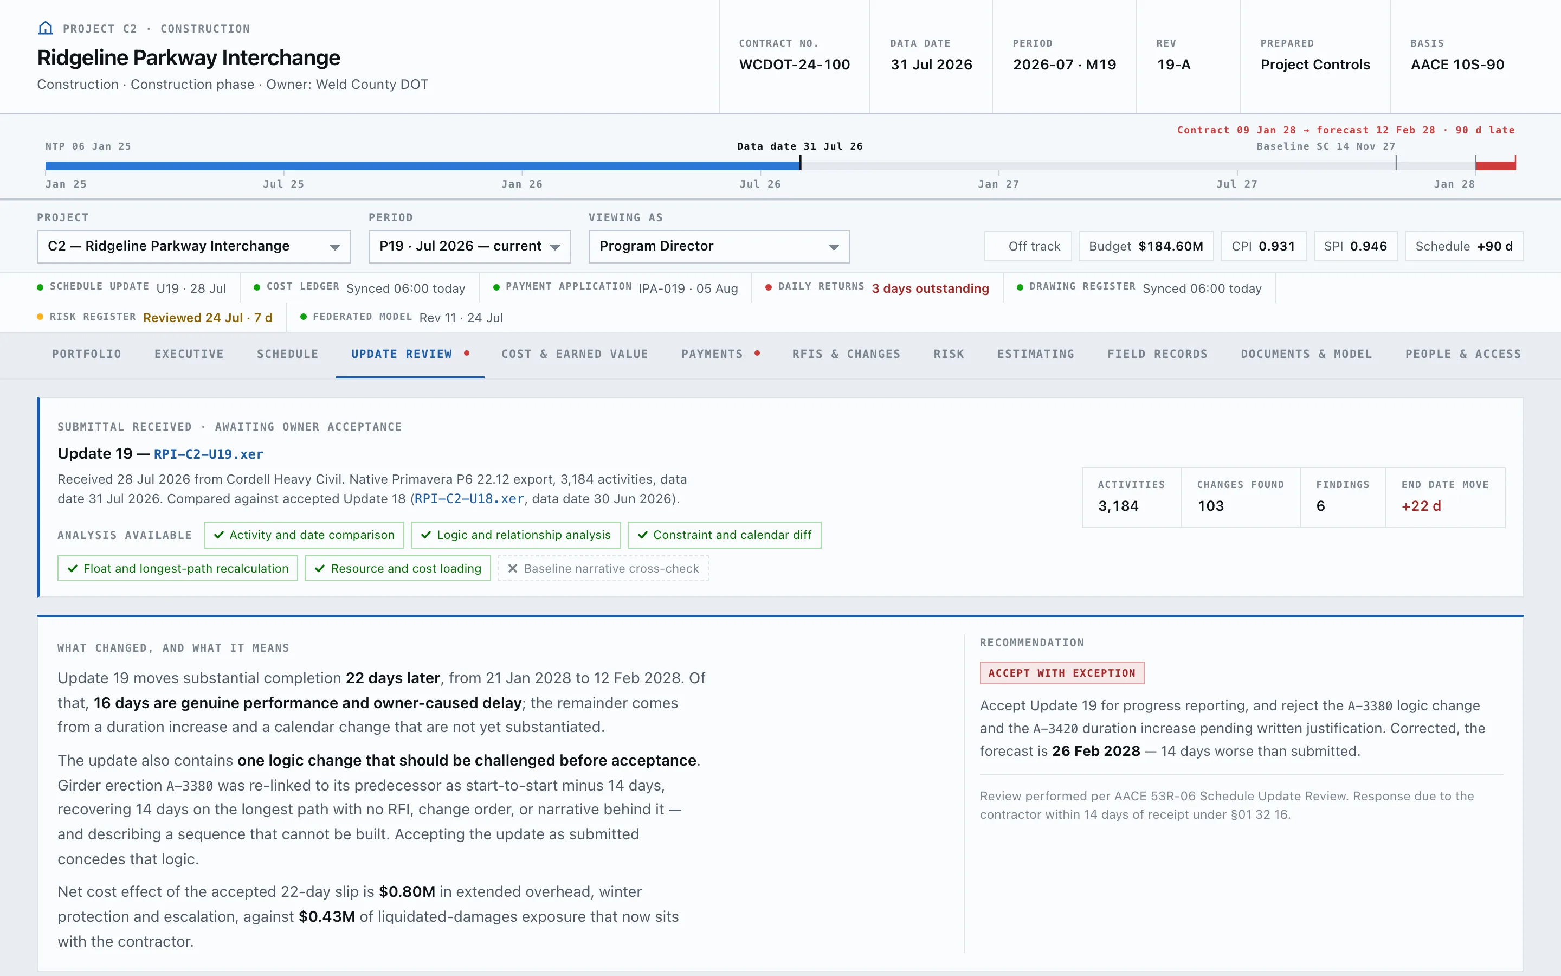This screenshot has height=976, width=1561.
Task: Click 'IPA-019 · 05 Aug' payment application text
Action: click(688, 288)
